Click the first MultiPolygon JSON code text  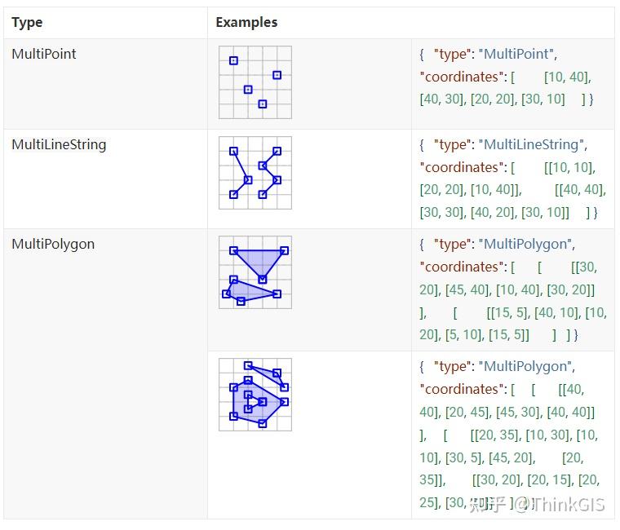513,289
